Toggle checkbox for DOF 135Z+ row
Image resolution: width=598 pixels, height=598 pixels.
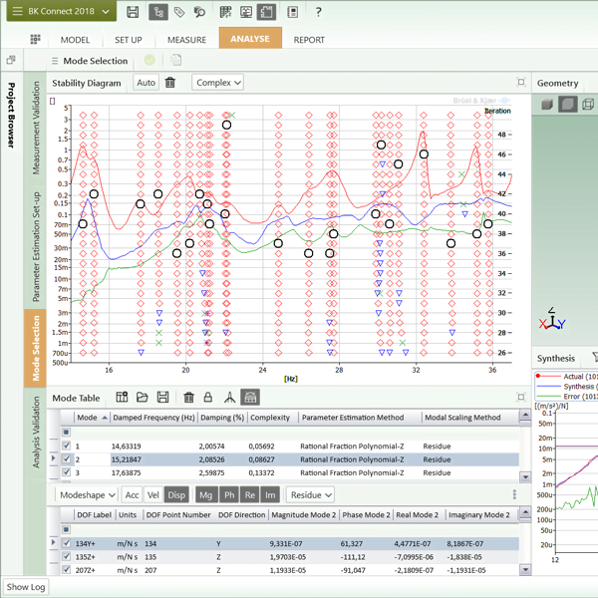[x=67, y=556]
